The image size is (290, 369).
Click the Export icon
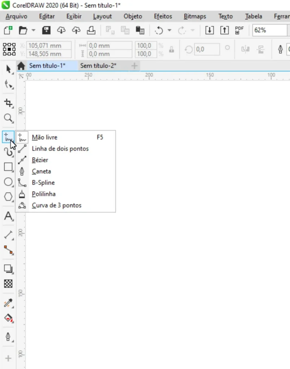[x=224, y=30]
